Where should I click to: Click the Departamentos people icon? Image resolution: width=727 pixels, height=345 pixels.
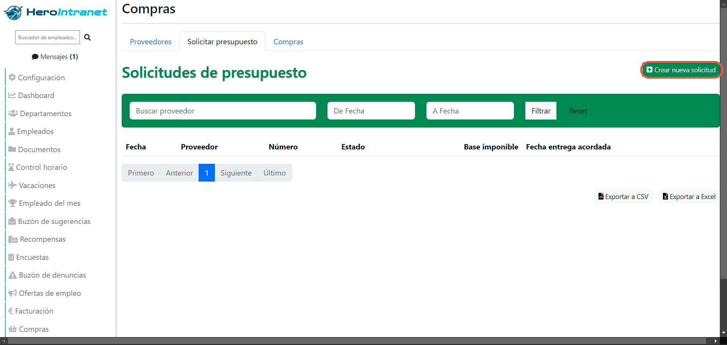pyautogui.click(x=13, y=113)
